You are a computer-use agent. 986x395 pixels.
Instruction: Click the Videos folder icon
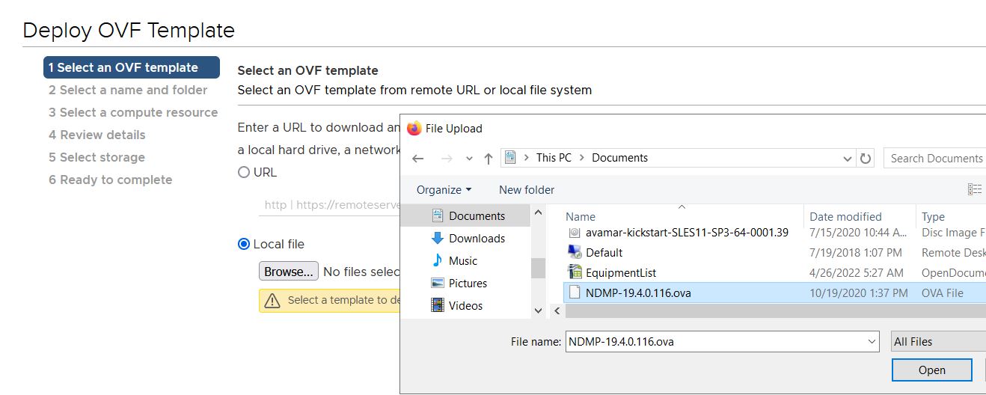pyautogui.click(x=438, y=306)
